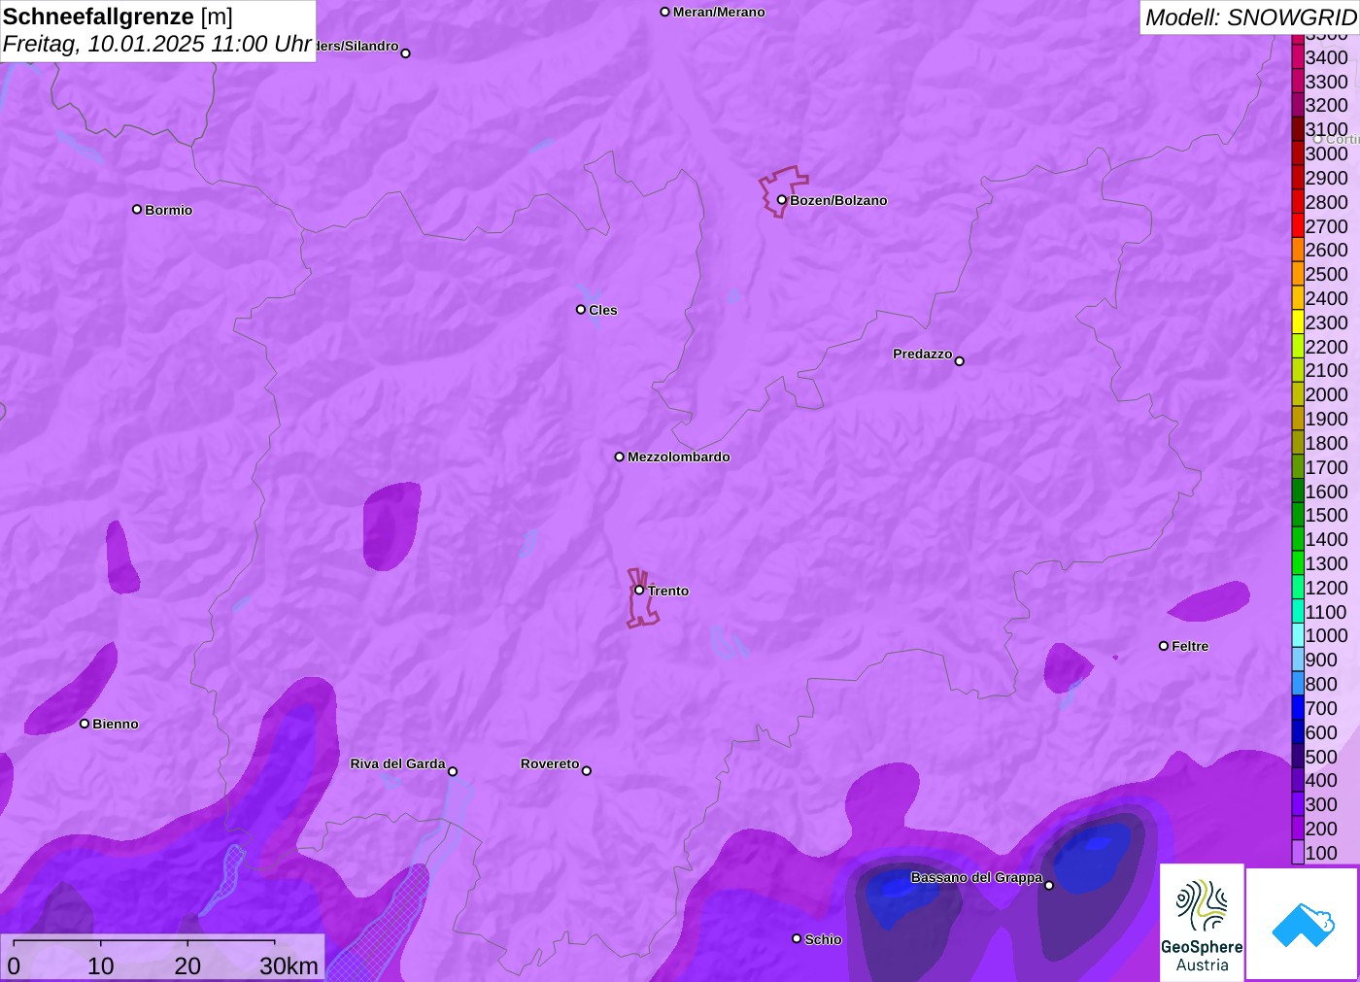Select the 100 light purple legend swatch
The height and width of the screenshot is (982, 1360).
[x=1298, y=853]
